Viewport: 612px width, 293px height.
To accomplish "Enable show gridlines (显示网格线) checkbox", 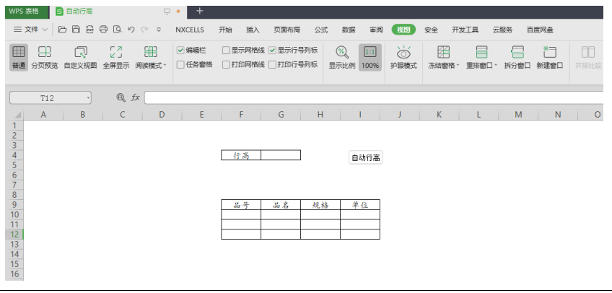I will (226, 51).
